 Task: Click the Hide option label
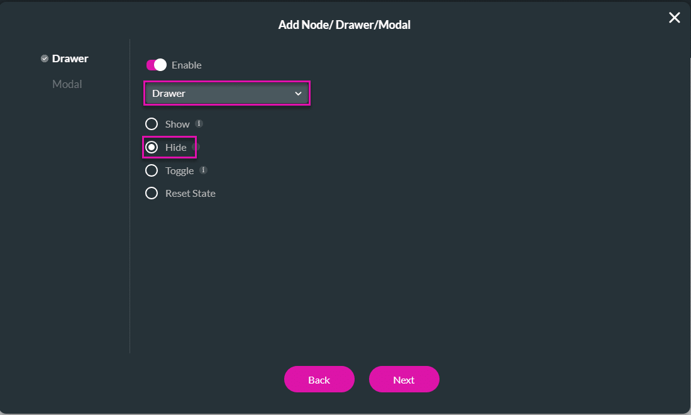tap(175, 147)
